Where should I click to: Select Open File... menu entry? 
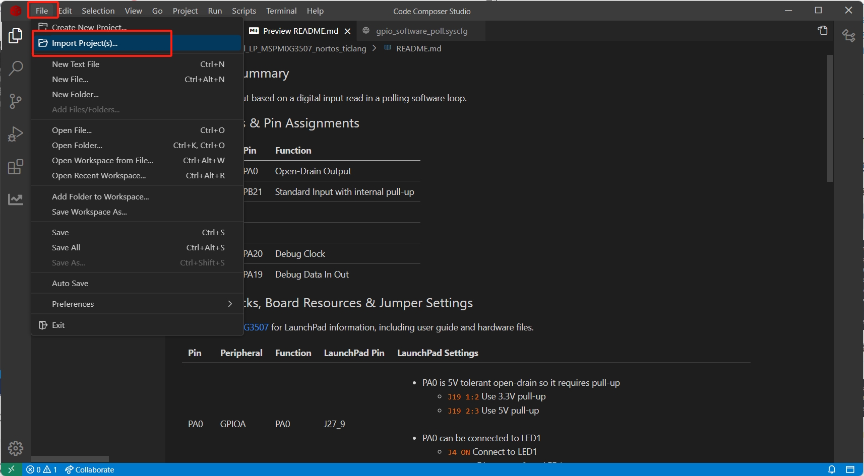(137, 130)
